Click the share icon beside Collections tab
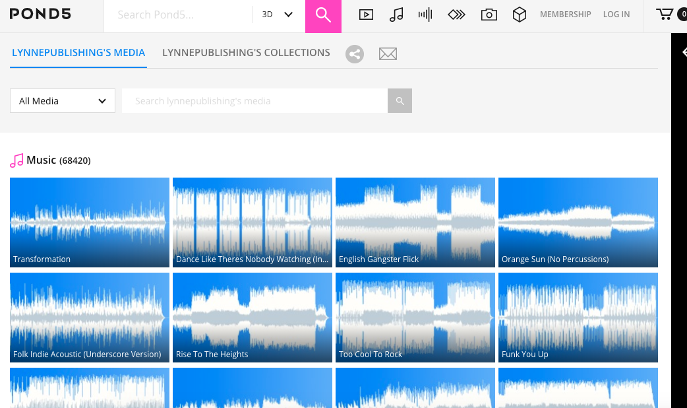This screenshot has height=408, width=687. pos(355,54)
